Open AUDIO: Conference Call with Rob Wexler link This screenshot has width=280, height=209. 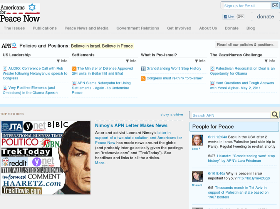(35, 73)
